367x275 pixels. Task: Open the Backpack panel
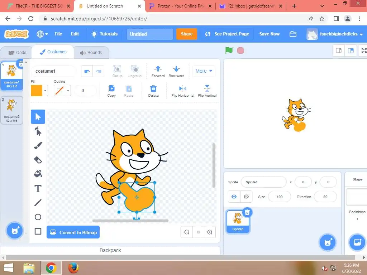[x=110, y=250]
